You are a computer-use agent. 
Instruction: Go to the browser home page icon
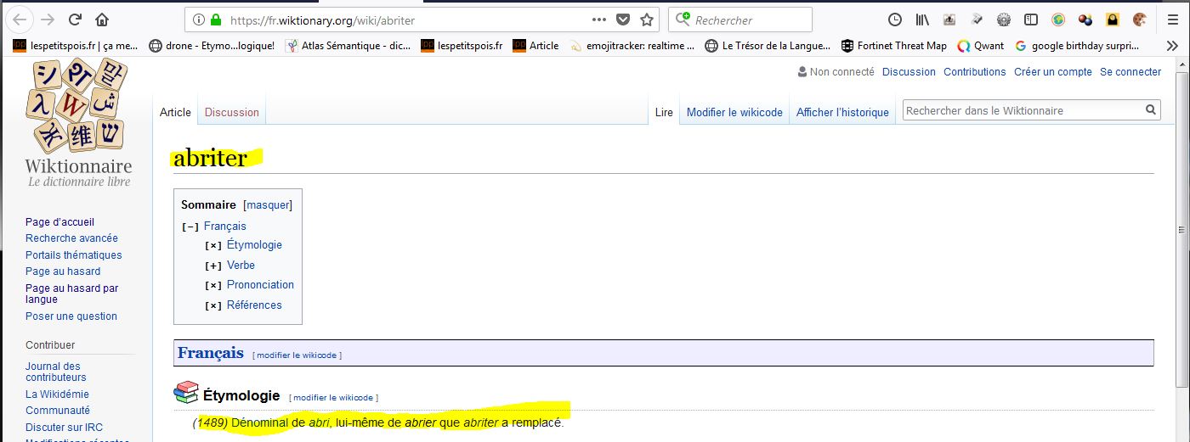point(102,20)
